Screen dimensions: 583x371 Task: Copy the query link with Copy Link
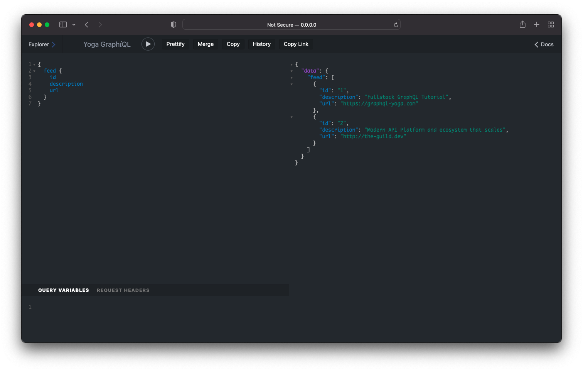(296, 44)
